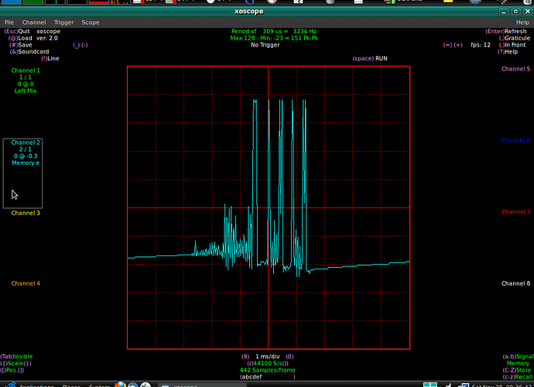Viewport: 534px width, 387px height.
Task: Click the clock in the bottom panel
Action: [501, 385]
